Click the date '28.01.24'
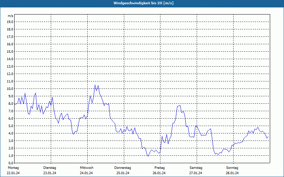Screen dimensions: 284x177 tap(232, 173)
